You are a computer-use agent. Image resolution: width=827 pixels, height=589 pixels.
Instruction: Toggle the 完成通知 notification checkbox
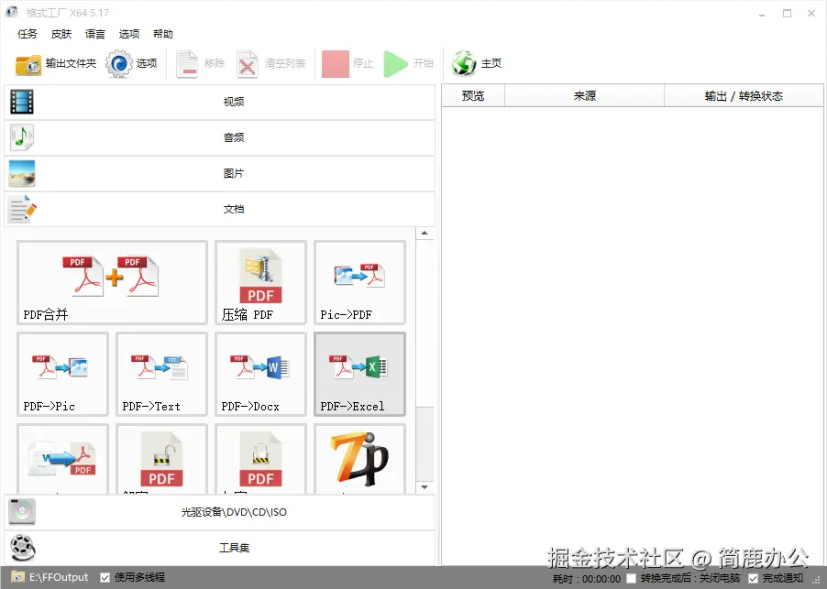(754, 577)
